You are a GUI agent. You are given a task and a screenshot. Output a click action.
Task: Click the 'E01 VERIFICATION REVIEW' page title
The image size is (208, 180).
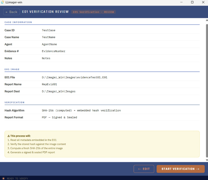pos(45,12)
